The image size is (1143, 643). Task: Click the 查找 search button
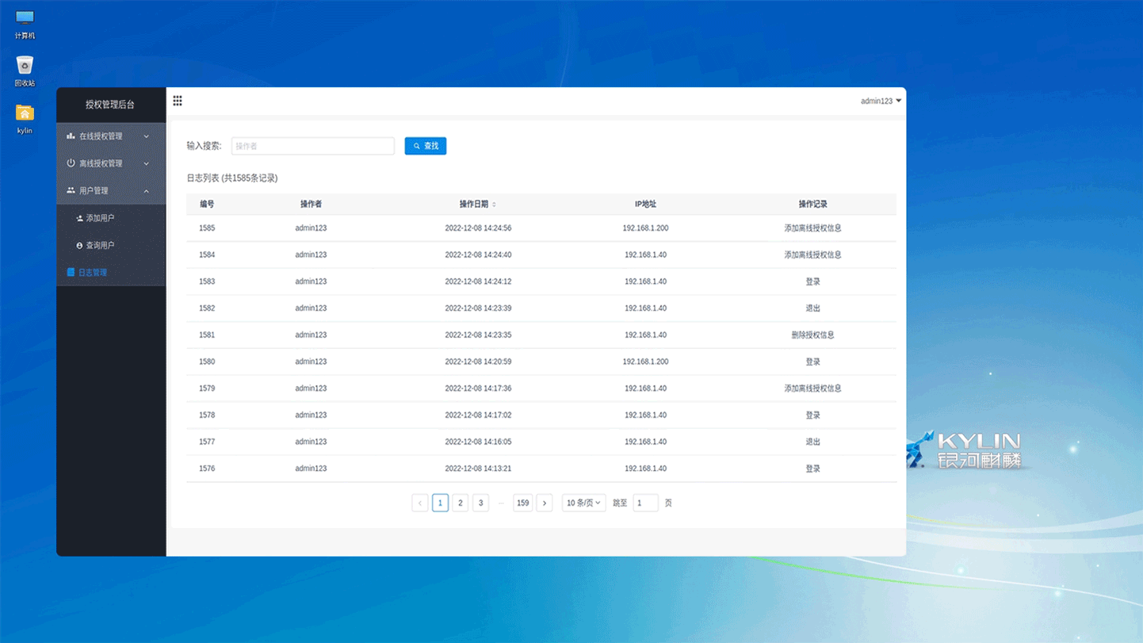426,146
